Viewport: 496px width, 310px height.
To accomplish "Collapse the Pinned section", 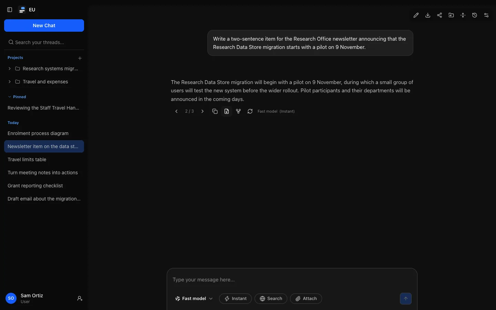I will 17,97.
